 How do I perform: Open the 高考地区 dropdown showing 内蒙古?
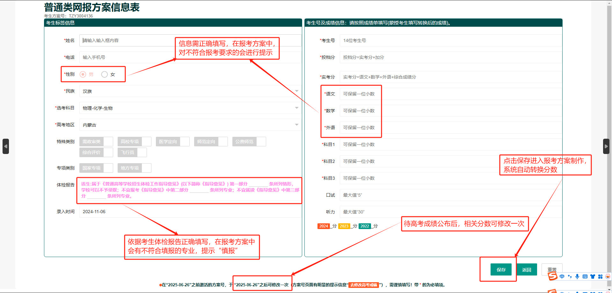click(x=190, y=125)
